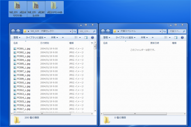The width and height of the screenshot is (191, 127).
Task: Select file name FC016_L.jpg
Action: (x=24, y=105)
